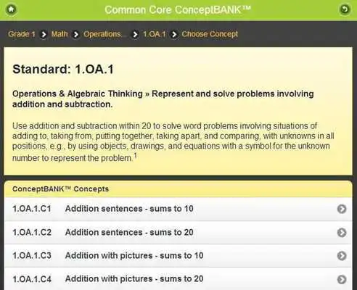
Task: Click arrow icon on 1.OA.1.C1 row
Action: (342, 209)
